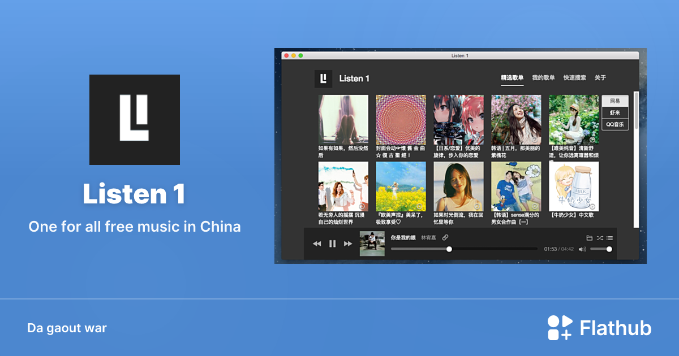Switch to 精选歌单 tab

point(512,78)
